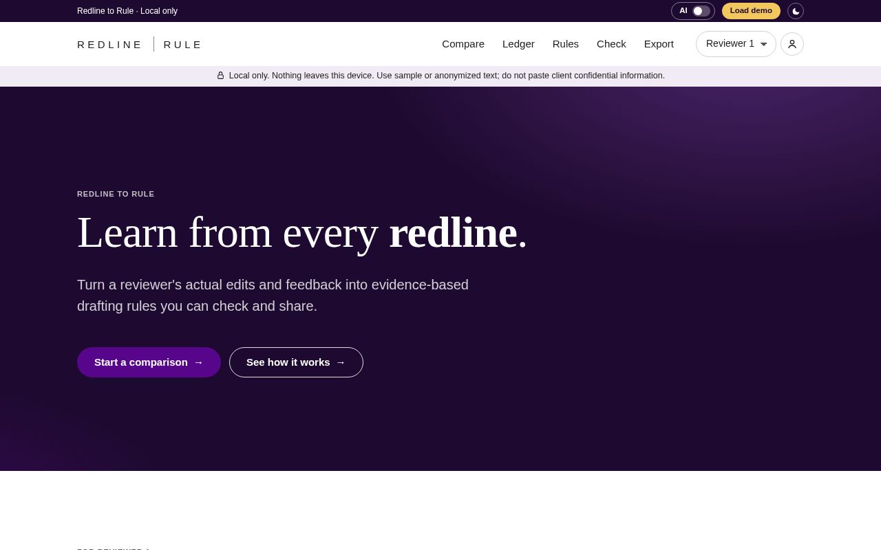Select the Rules nav item

(x=566, y=44)
